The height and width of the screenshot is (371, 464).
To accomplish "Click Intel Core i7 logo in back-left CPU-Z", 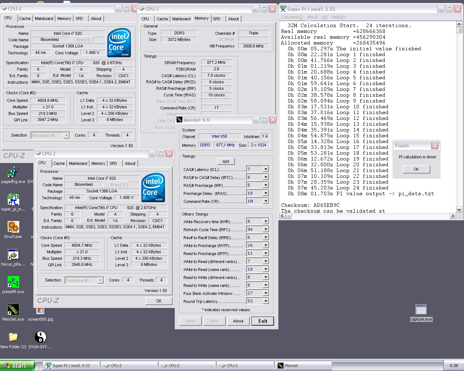I will [119, 42].
